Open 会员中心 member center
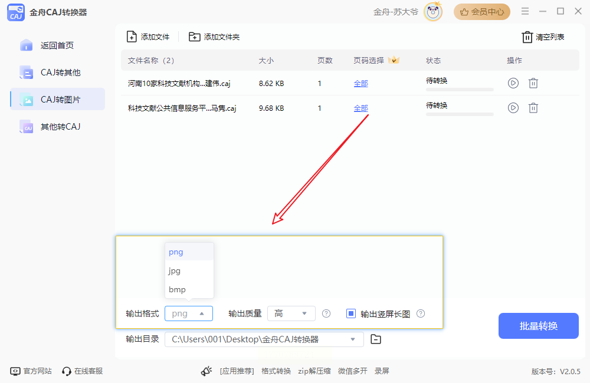Screen dimensions: 590x383 [481, 12]
